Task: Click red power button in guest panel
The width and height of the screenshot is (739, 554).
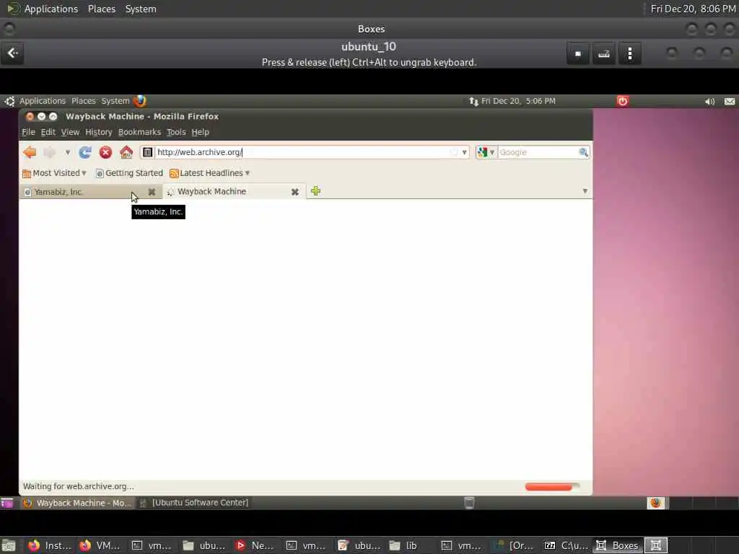Action: (x=623, y=101)
